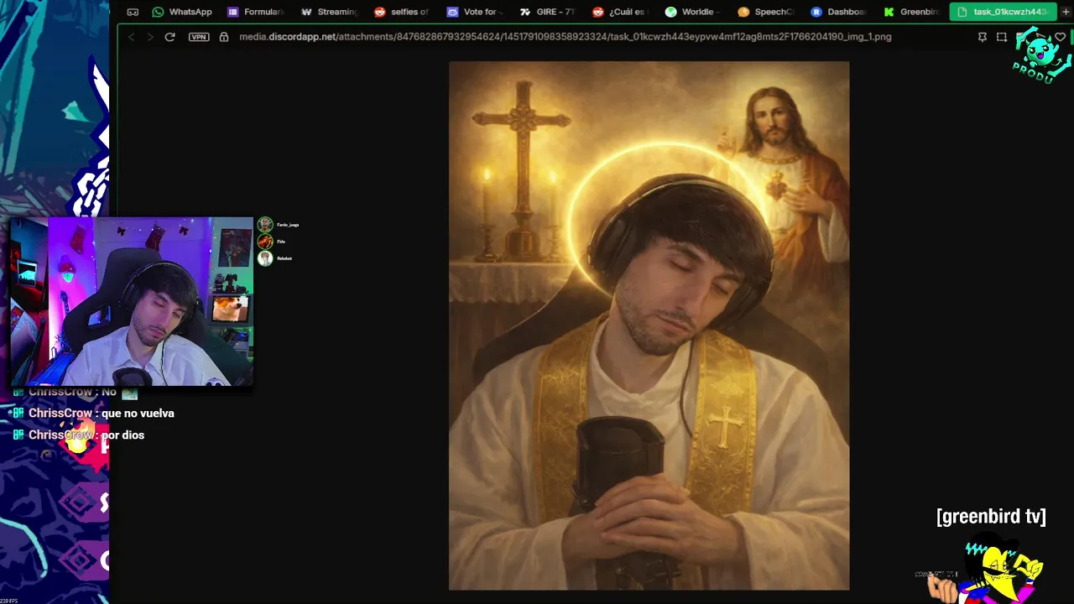The height and width of the screenshot is (604, 1074).
Task: Click Fido avatar in voice list
Action: click(x=265, y=242)
